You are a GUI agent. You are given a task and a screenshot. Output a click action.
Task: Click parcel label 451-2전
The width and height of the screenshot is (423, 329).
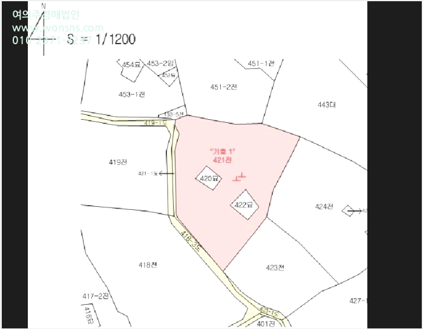[x=223, y=87]
